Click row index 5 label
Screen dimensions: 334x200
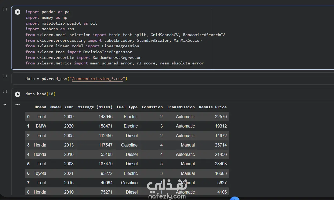tap(28, 164)
